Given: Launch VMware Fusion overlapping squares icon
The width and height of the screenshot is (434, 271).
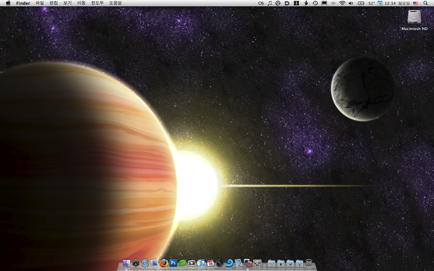Looking at the screenshot, I should tap(248, 263).
